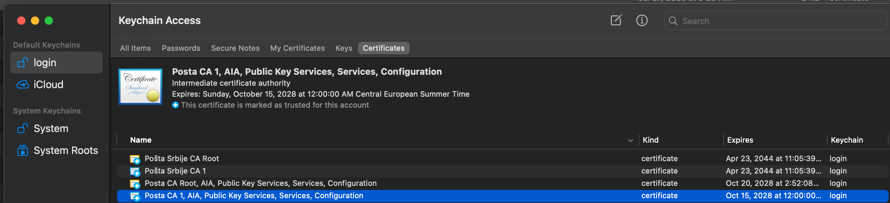
Task: Switch to the All Items tab
Action: 135,48
